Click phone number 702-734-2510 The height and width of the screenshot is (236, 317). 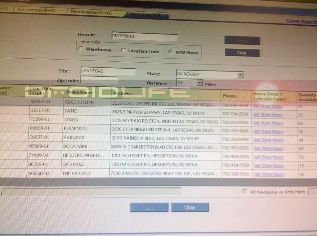[x=235, y=114]
